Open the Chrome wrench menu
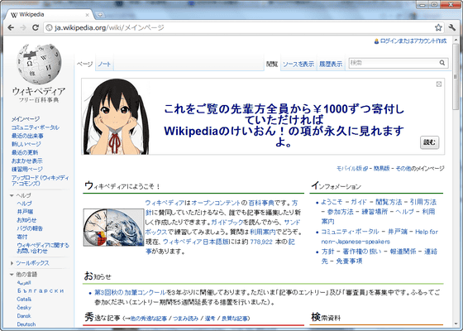 (x=451, y=27)
